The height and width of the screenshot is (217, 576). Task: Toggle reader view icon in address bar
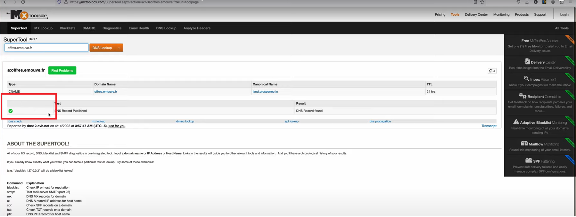475,2
